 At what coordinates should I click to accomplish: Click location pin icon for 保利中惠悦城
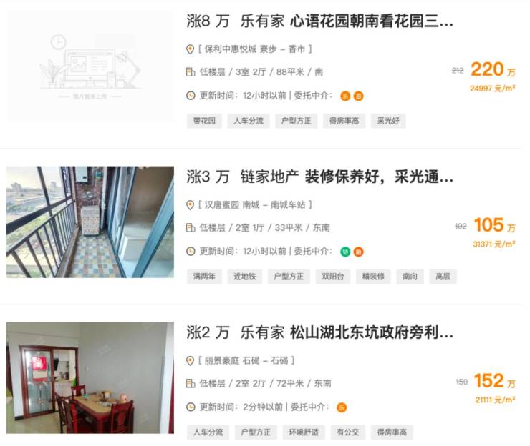coord(191,49)
